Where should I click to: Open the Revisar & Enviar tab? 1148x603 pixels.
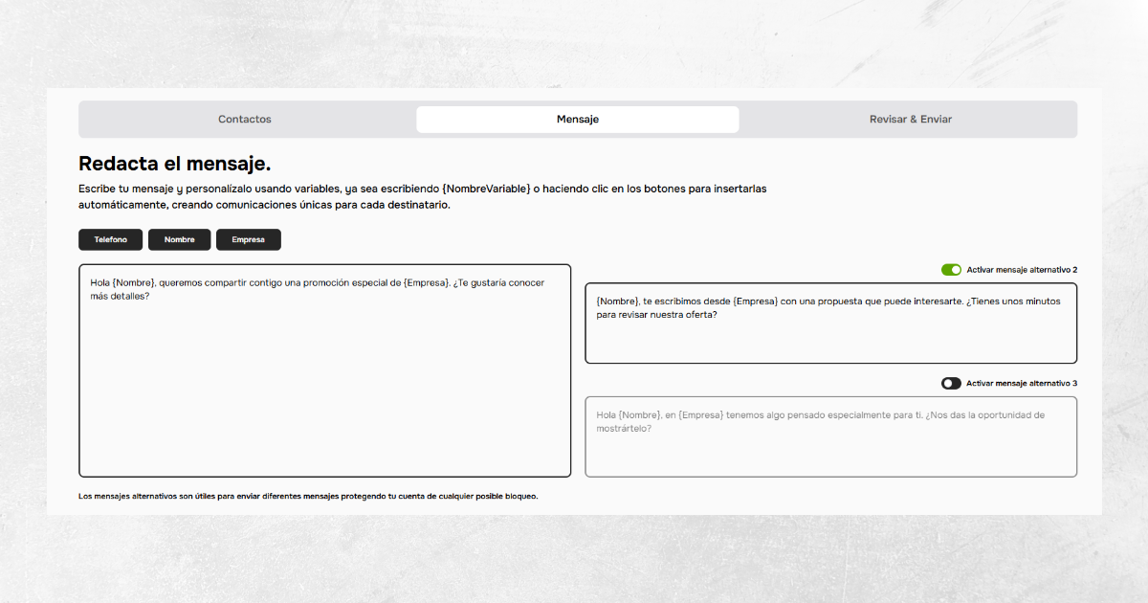click(x=910, y=120)
